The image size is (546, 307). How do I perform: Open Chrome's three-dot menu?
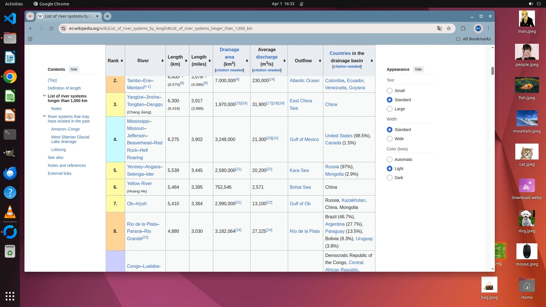pos(489,28)
